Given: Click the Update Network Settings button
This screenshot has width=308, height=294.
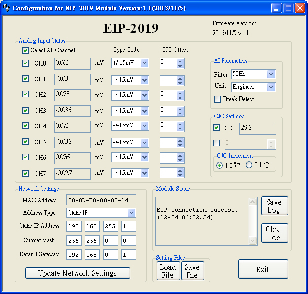Looking at the screenshot, I should (78, 273).
